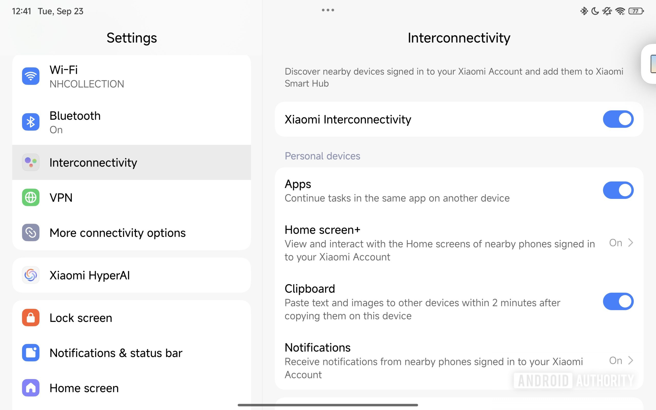Tap the bottom navigation gesture bar

tap(328, 405)
